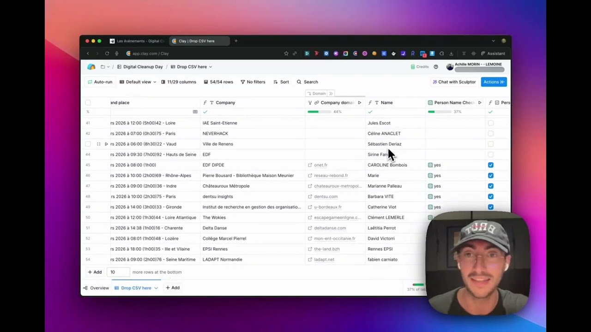
Task: Open the No filters menu
Action: (x=253, y=82)
